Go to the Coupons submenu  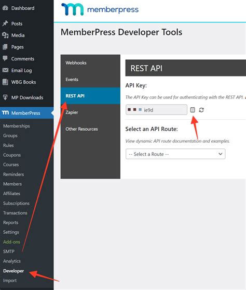pos(12,155)
